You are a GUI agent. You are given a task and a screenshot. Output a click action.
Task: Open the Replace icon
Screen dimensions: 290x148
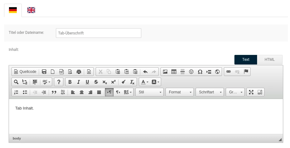tap(25, 82)
